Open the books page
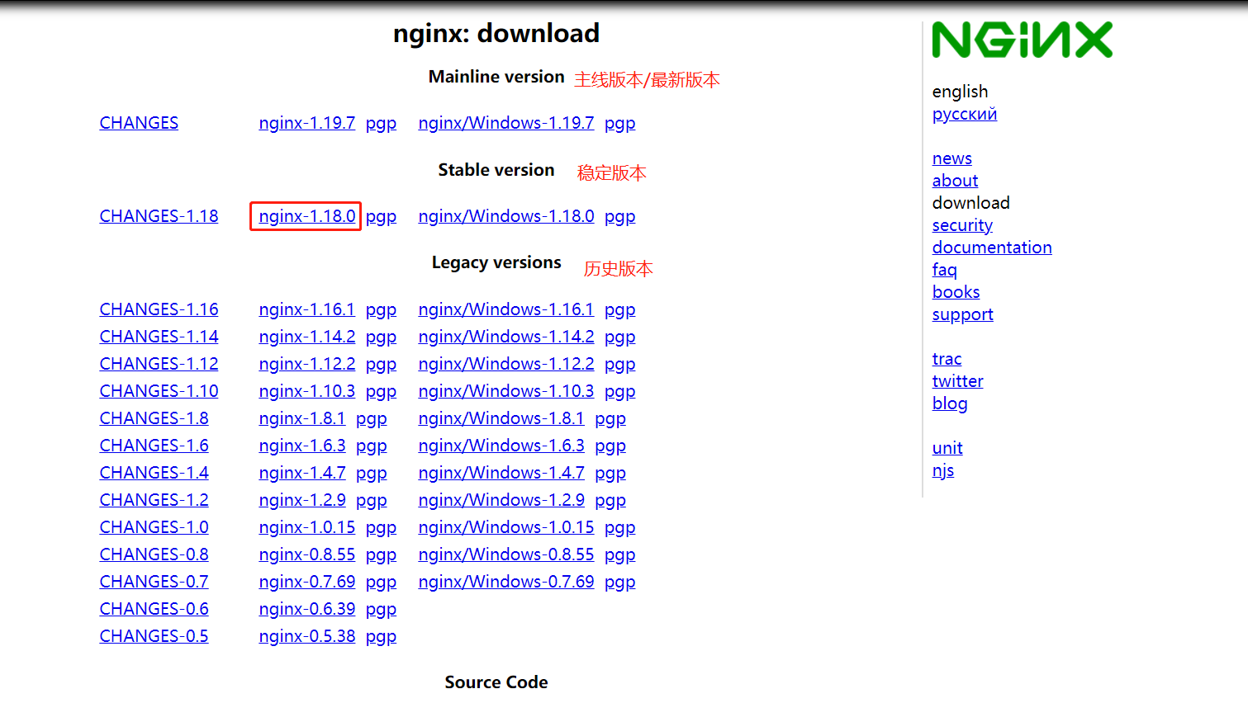This screenshot has height=703, width=1248. point(956,292)
